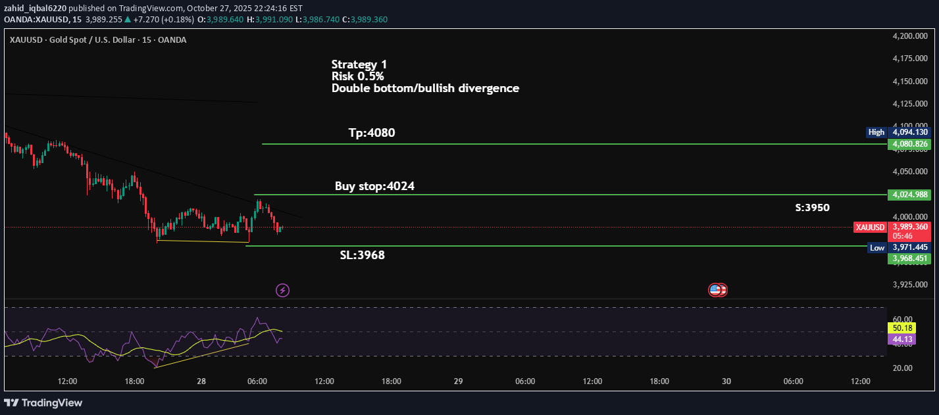
Task: Select the Strategy 1 text note
Action: [x=359, y=64]
